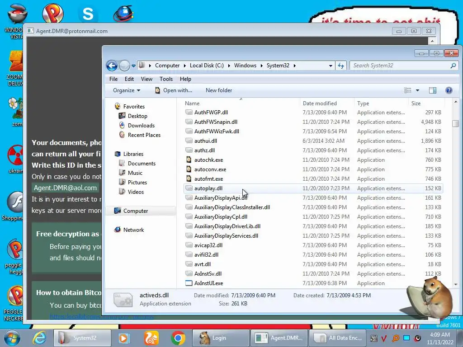
Task: Select Computer in the navigation pane
Action: click(x=136, y=211)
